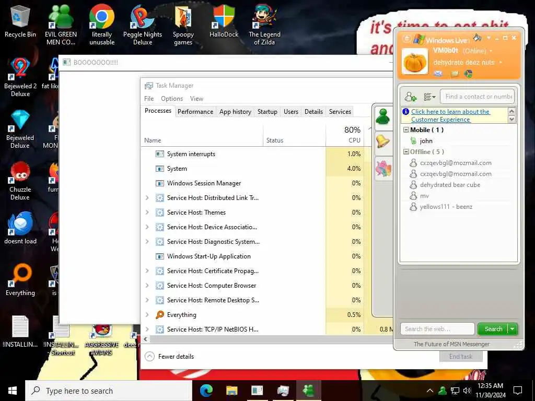535x401 pixels.
Task: Select Peggle Nights Deluxe desktop icon
Action: pyautogui.click(x=143, y=25)
